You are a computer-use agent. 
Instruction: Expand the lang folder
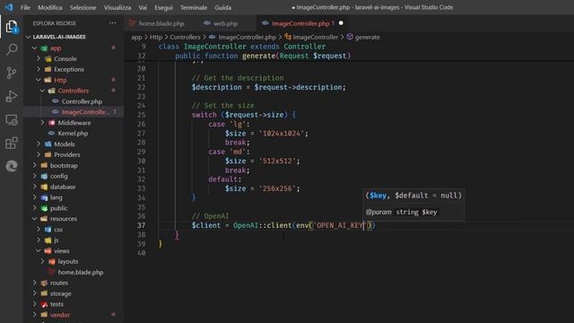(34, 197)
